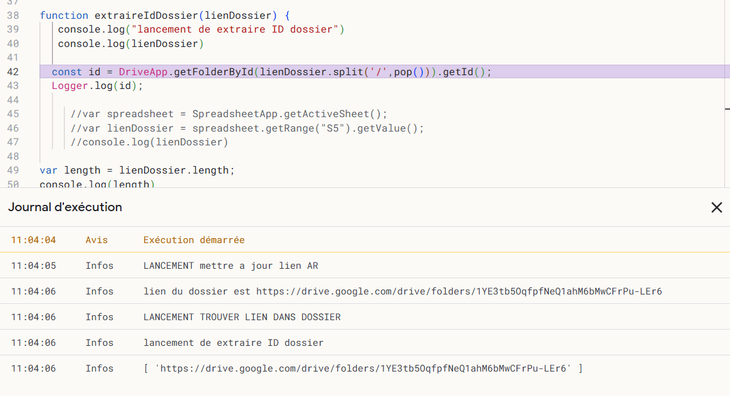Click the 'Avis' level label
Image resolution: width=730 pixels, height=396 pixels.
click(96, 240)
